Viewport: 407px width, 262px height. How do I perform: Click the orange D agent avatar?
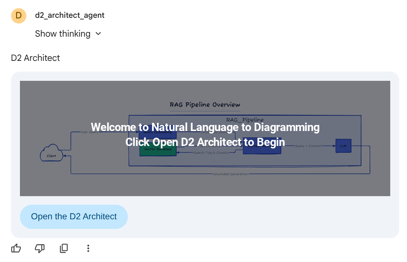(19, 16)
